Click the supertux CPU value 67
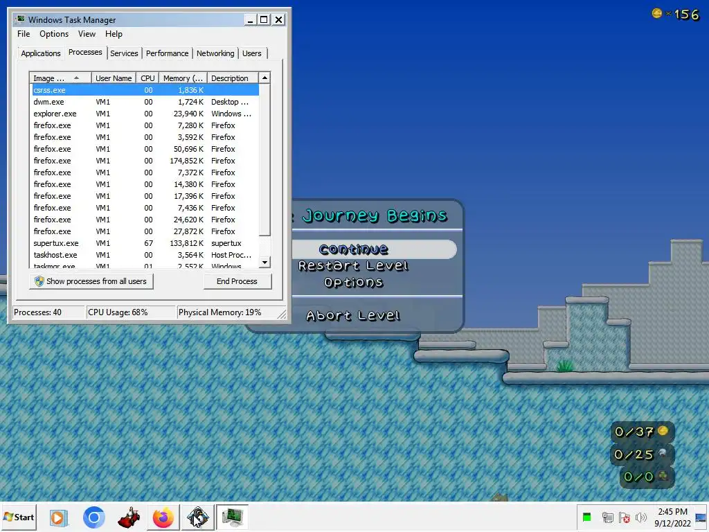 click(x=148, y=243)
